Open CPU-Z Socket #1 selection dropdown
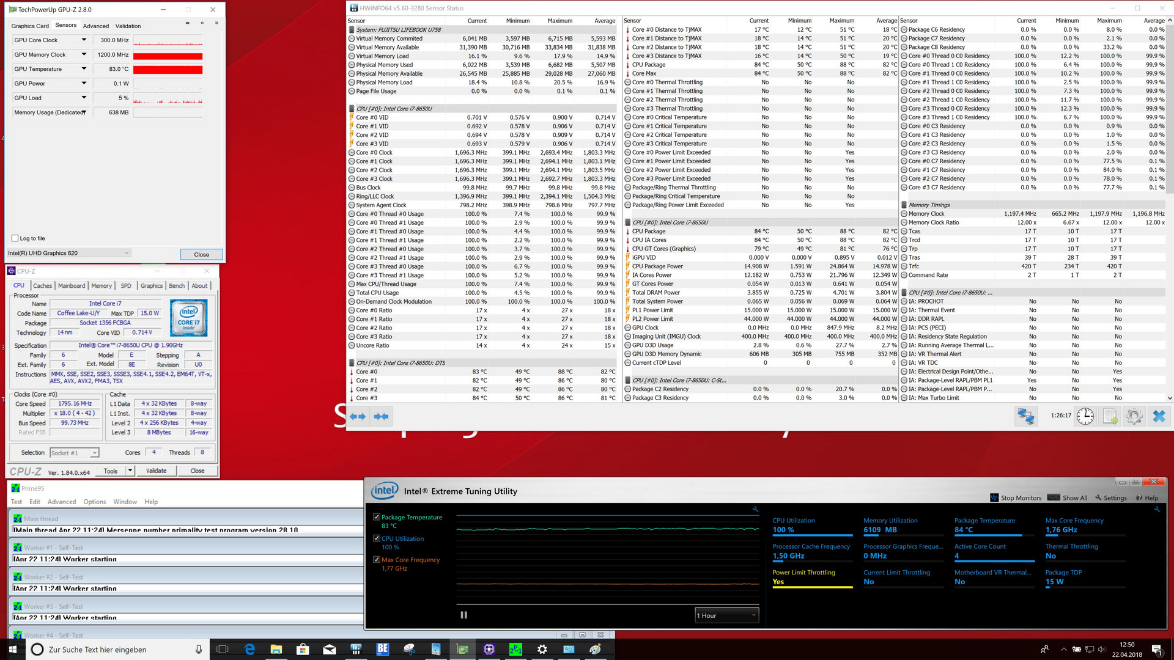Image resolution: width=1174 pixels, height=660 pixels. coord(75,453)
